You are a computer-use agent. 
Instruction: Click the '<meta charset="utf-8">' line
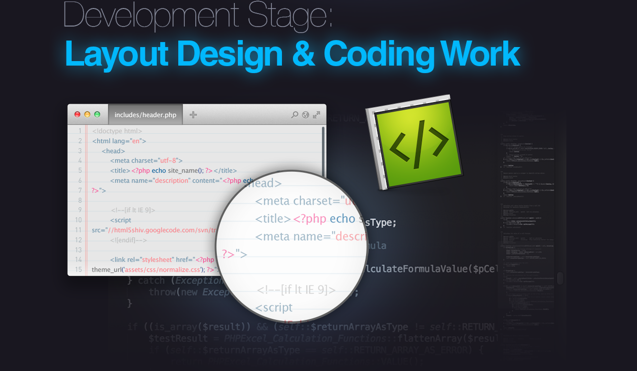(x=146, y=161)
